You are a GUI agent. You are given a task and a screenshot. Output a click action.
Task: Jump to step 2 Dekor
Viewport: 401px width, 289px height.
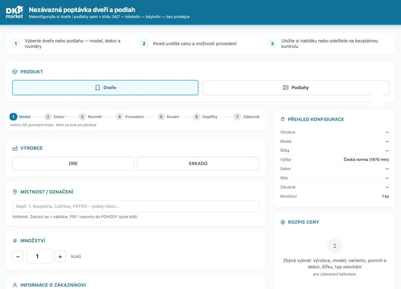pos(55,117)
